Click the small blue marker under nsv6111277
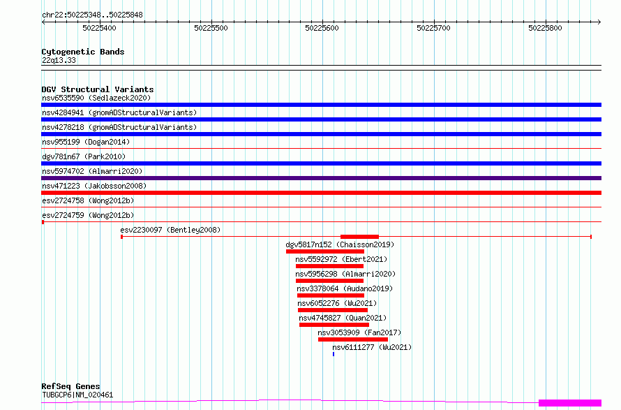The height and width of the screenshot is (410, 621). (334, 354)
